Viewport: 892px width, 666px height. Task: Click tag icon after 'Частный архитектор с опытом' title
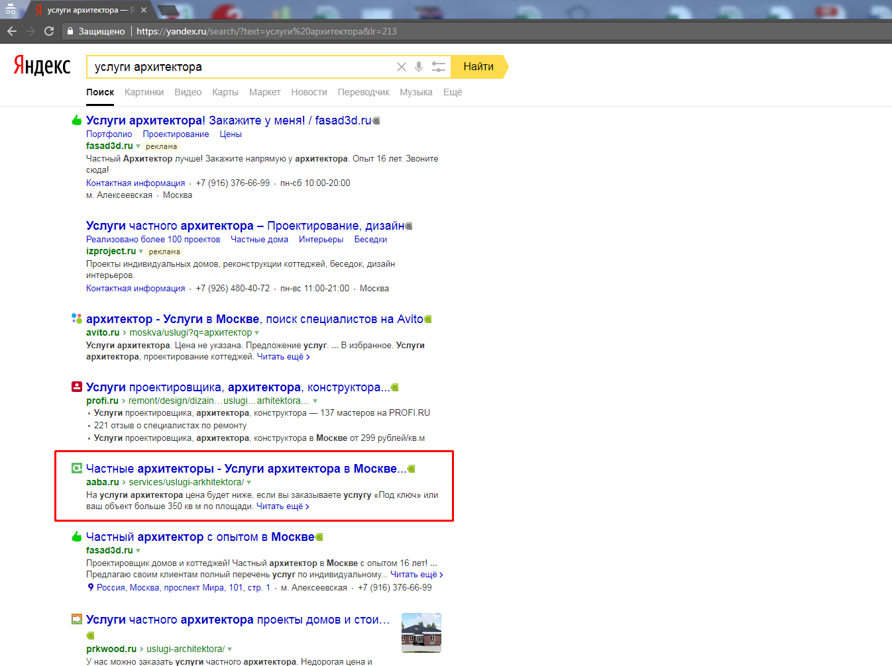coord(319,537)
